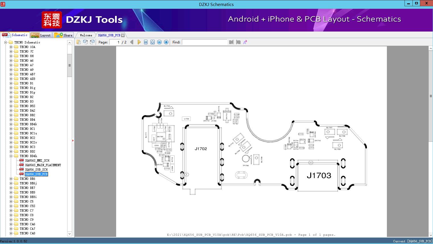The image size is (433, 244).
Task: Click PDF icon beside XQ656_SUB_SCH
Action: (21, 169)
